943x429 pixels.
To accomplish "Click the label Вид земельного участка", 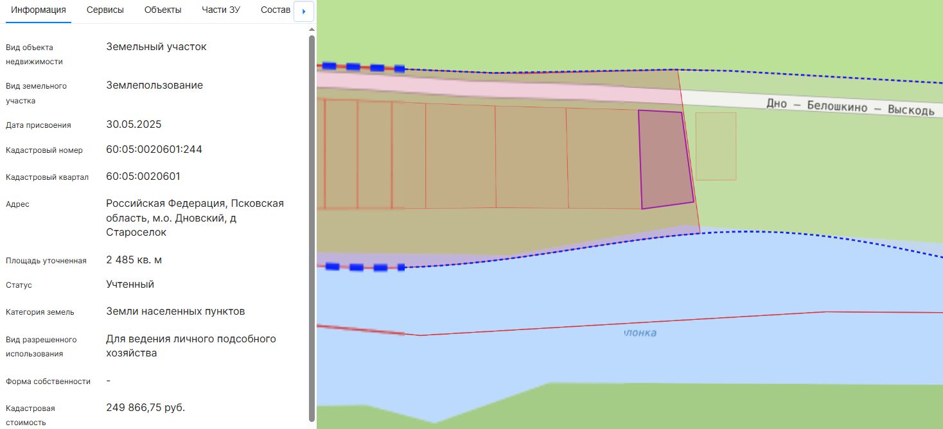I will 36,93.
